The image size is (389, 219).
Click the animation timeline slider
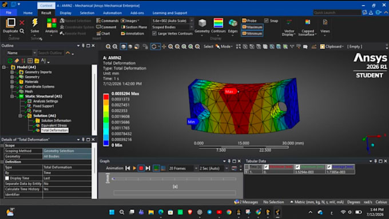pyautogui.click(x=174, y=179)
